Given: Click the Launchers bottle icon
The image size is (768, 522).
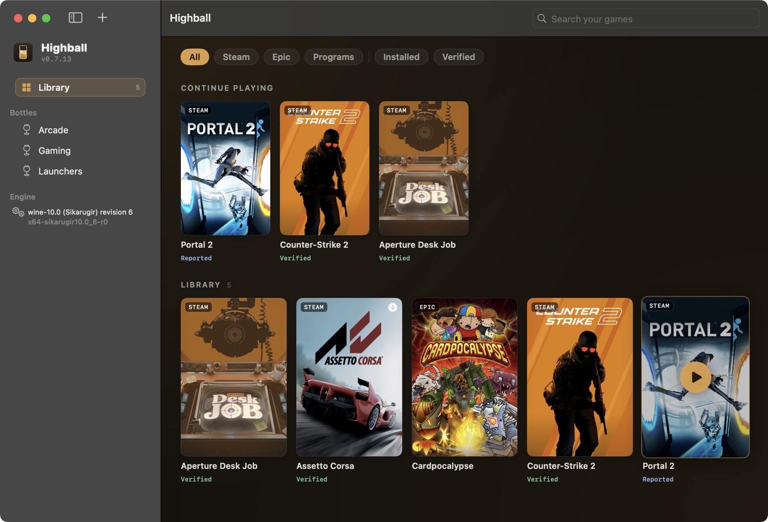Looking at the screenshot, I should [27, 171].
